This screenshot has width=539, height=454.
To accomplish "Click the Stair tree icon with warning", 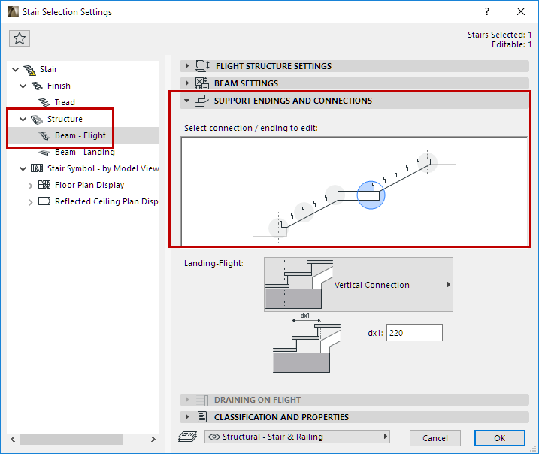I will (30, 70).
